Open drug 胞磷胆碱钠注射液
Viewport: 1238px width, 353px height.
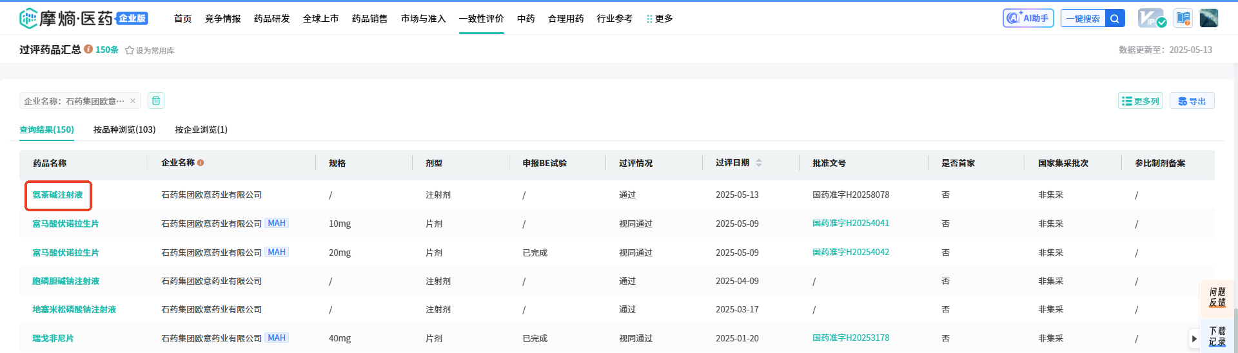pyautogui.click(x=66, y=281)
